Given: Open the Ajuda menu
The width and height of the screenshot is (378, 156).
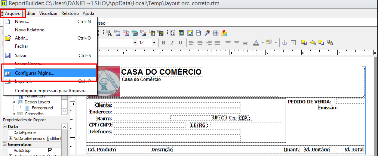Looking at the screenshot, I should pos(88,13).
